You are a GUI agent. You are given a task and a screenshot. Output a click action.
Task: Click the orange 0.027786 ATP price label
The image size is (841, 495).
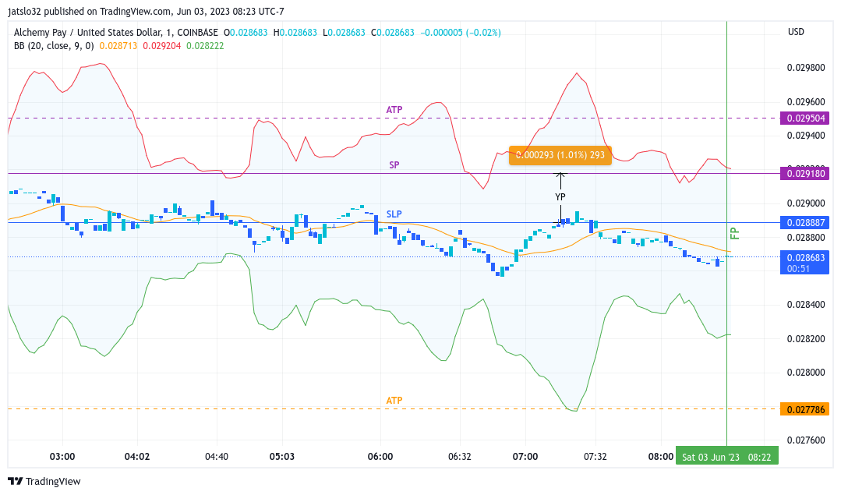click(x=804, y=409)
